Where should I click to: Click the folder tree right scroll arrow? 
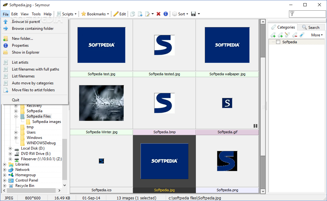click(59, 190)
